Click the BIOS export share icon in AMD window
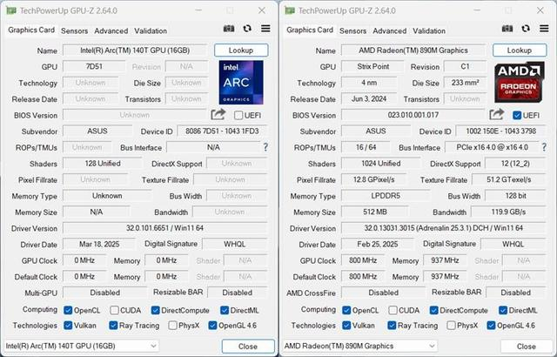557x357 pixels. tap(497, 114)
